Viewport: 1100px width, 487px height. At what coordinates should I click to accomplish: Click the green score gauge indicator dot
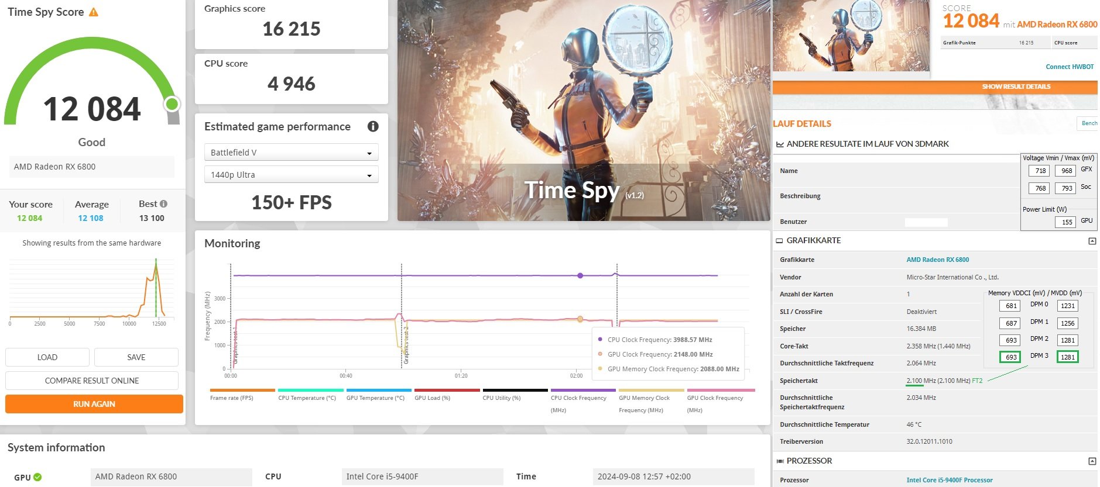coord(172,104)
